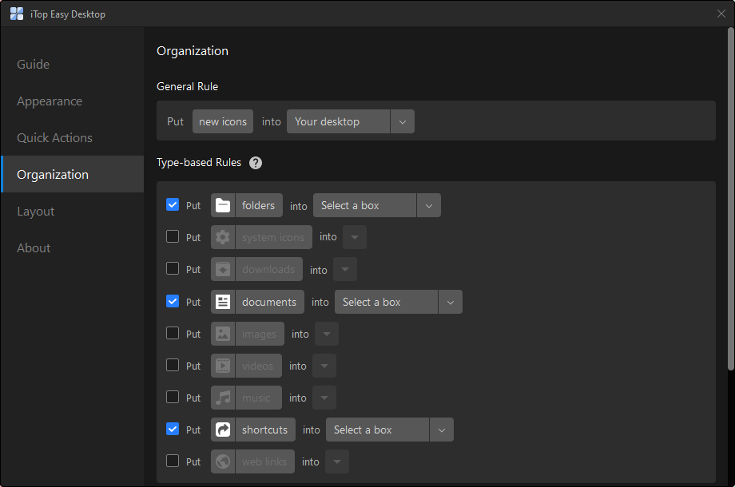Click the new icons button
The width and height of the screenshot is (735, 487).
(x=223, y=121)
